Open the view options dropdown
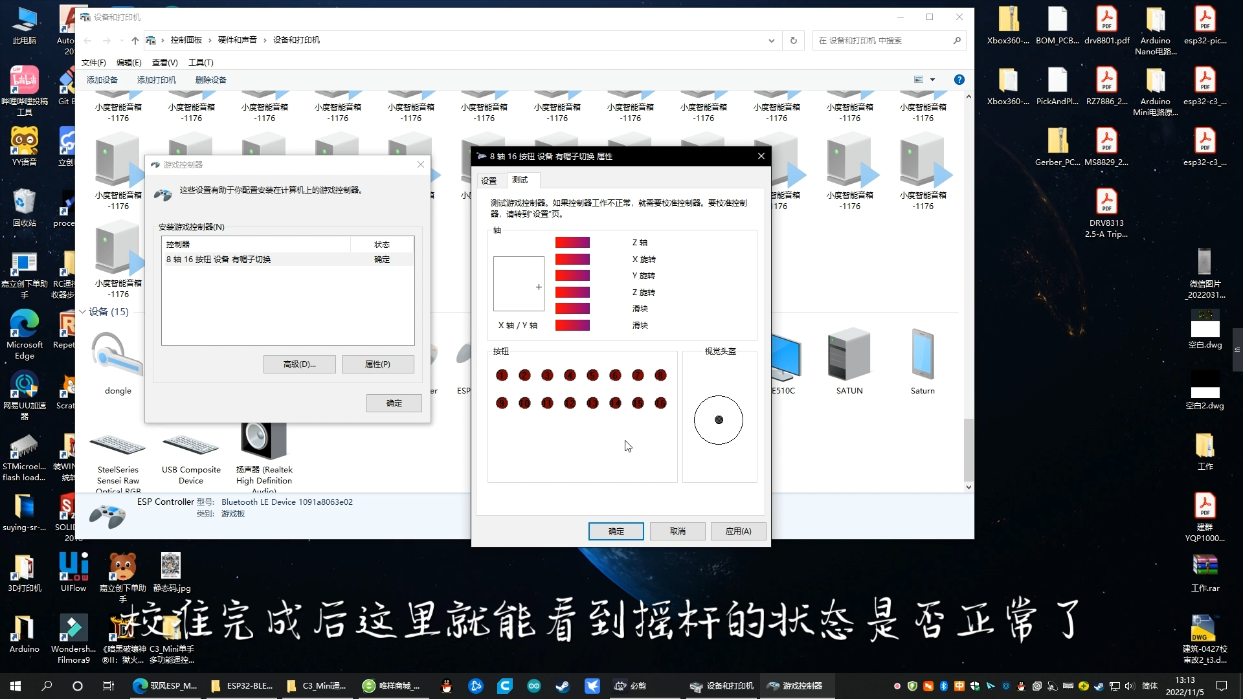Viewport: 1243px width, 699px height. pos(932,79)
